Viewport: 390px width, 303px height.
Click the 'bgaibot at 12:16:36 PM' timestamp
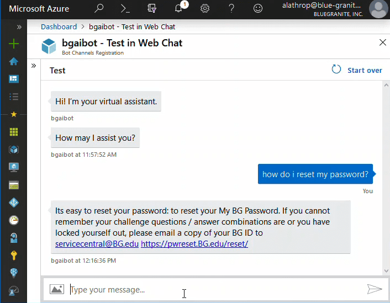83,261
